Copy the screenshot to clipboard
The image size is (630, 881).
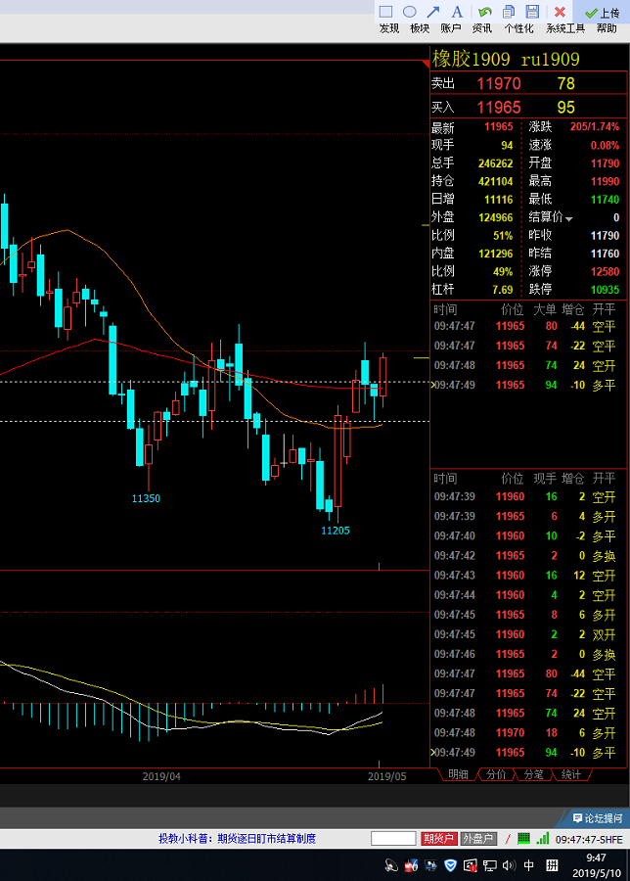(x=509, y=12)
